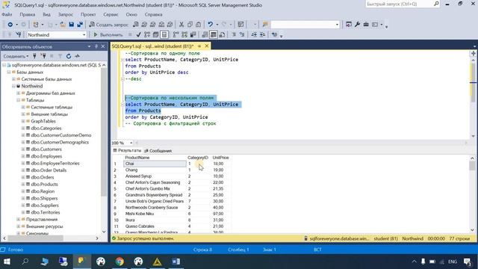
Task: Click the Connect plug icon in Object Explorer
Action: point(34,56)
